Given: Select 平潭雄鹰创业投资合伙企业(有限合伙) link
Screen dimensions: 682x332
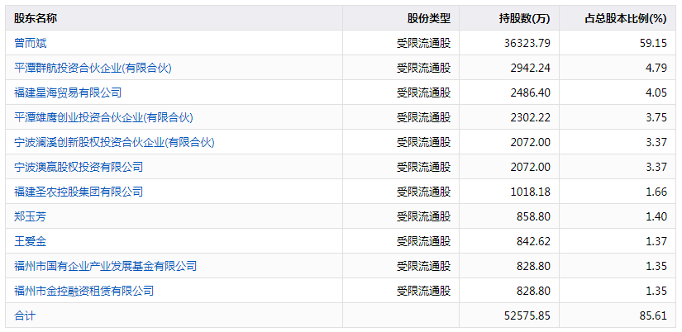Looking at the screenshot, I should (x=103, y=117).
